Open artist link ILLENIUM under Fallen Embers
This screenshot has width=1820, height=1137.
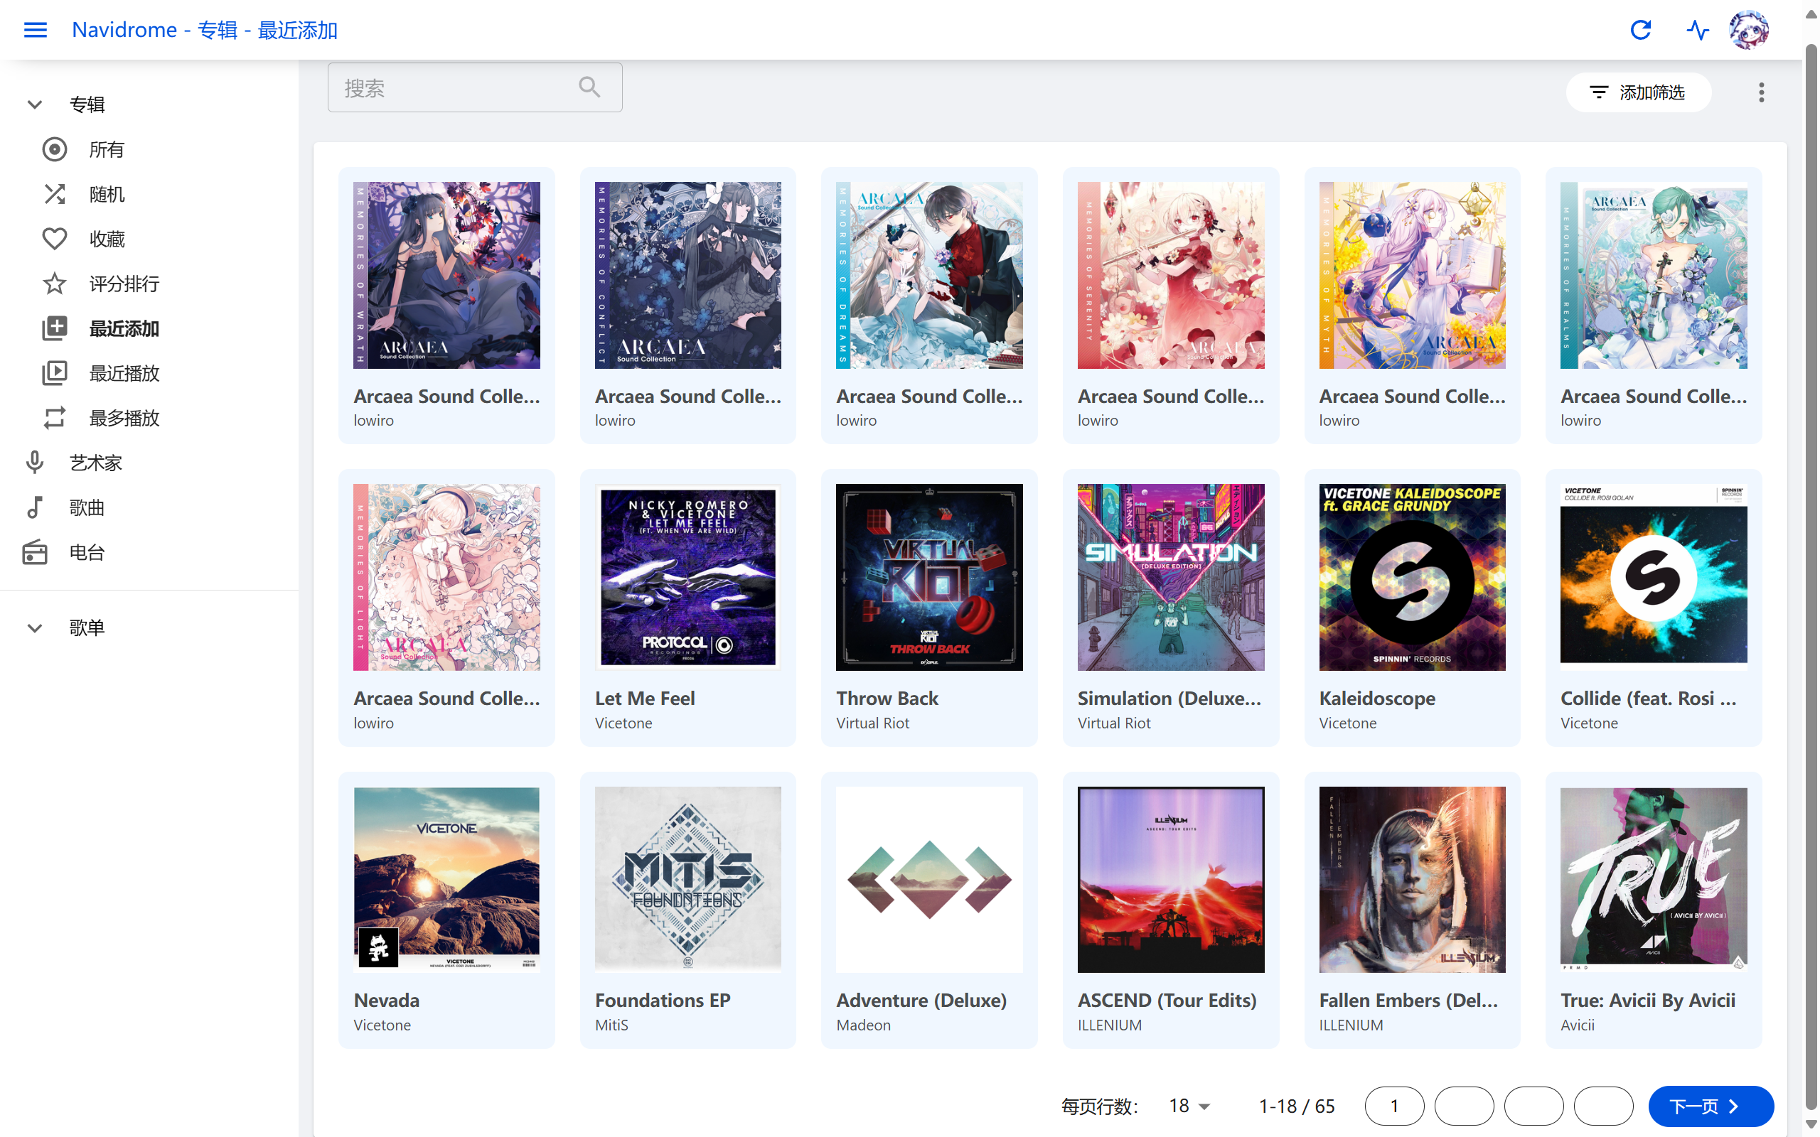point(1351,1025)
